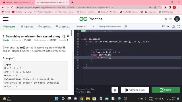This screenshot has width=182, height=102.
Task: Open File Explorer from taskbar
Action: click(x=88, y=99)
